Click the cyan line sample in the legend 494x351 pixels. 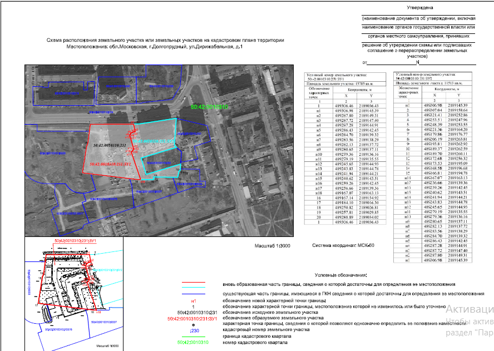194,288
